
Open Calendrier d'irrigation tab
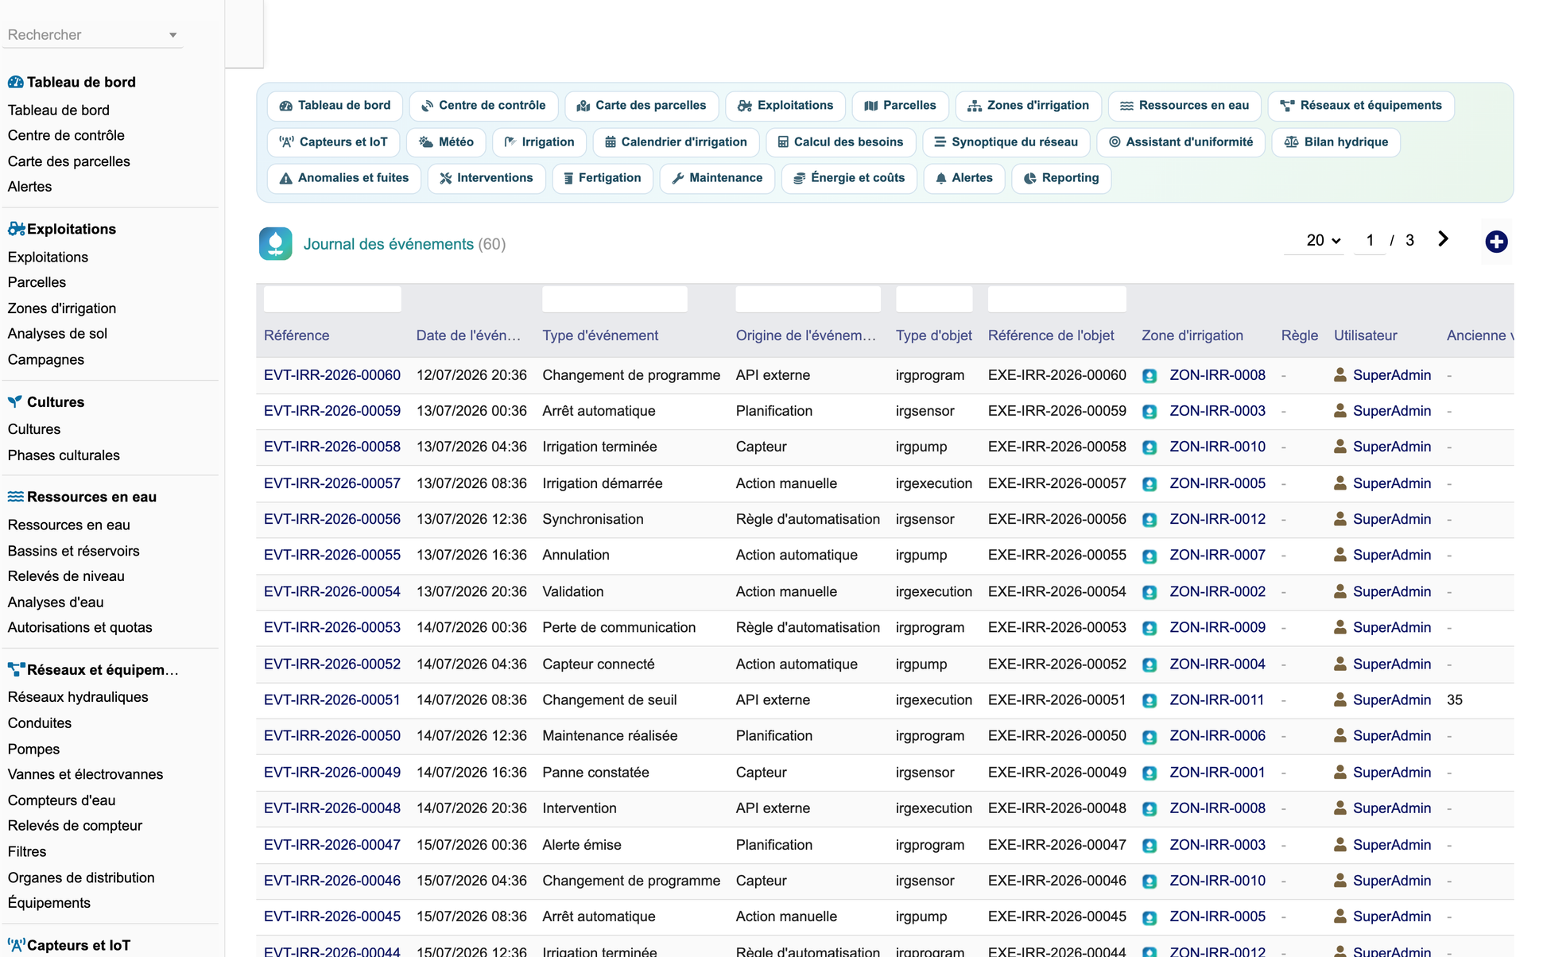[677, 142]
